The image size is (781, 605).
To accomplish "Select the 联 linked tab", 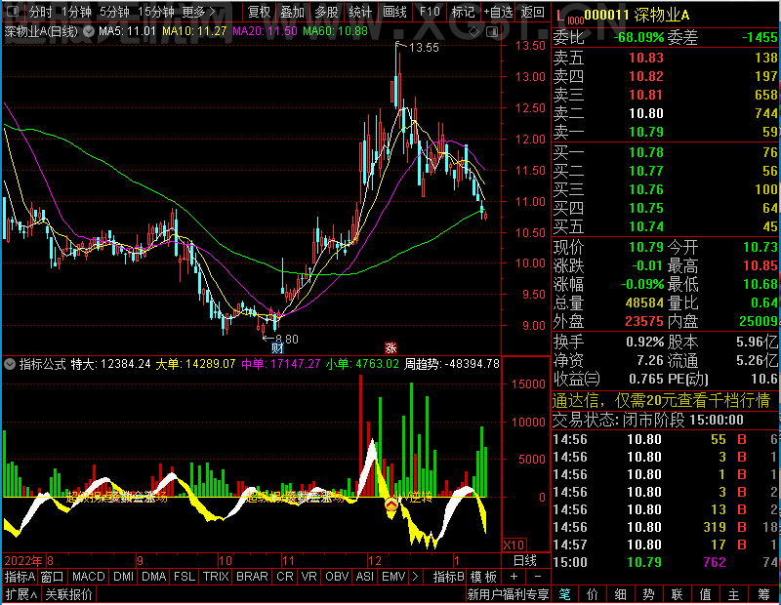I will click(x=677, y=594).
